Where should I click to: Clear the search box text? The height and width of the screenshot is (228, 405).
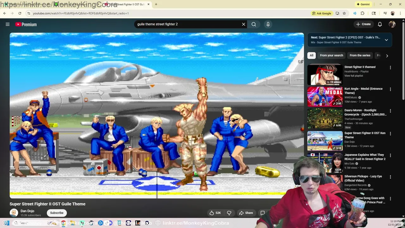244,24
